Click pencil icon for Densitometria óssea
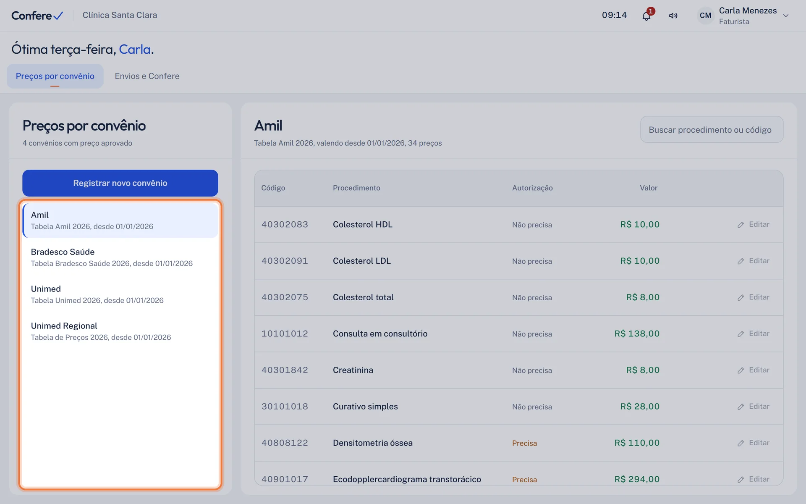 pyautogui.click(x=741, y=443)
